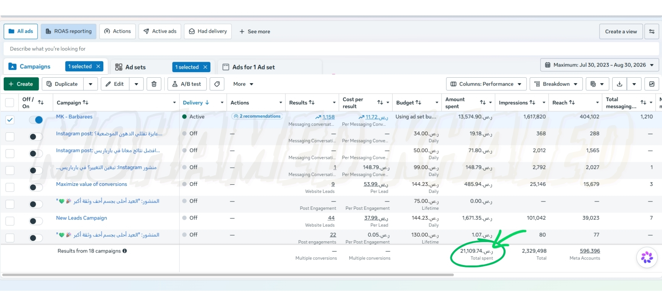Expand the Duplicate options arrow
The height and width of the screenshot is (306, 662).
(x=91, y=84)
